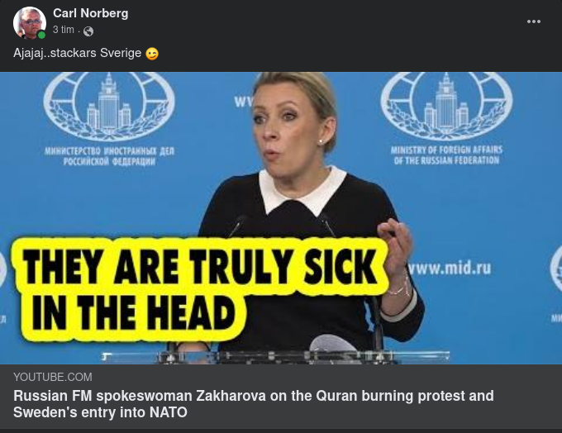Click the globe public-audience icon

point(88,31)
